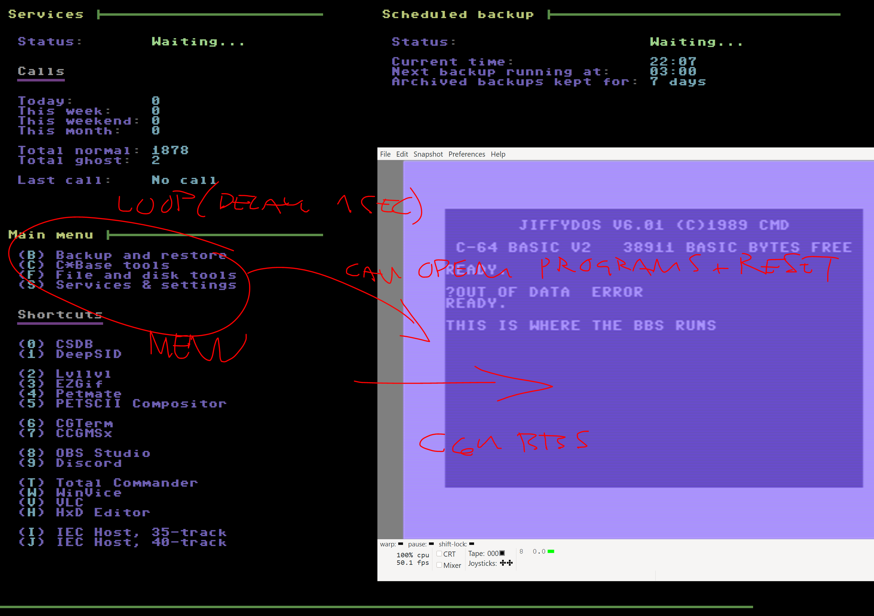Screen dimensions: 874x616
Task: Launch the (8) OBS Studio shortcut
Action: point(84,453)
